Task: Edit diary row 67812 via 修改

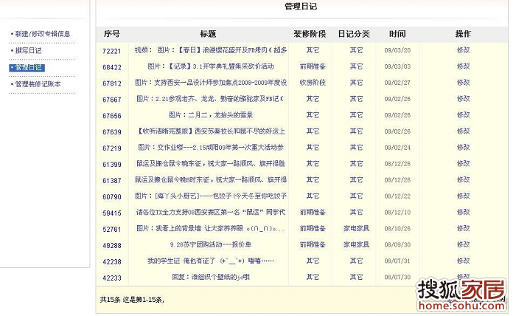Action: (x=463, y=83)
